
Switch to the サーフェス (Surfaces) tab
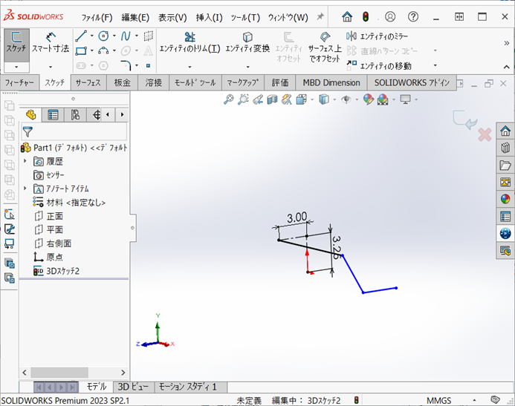click(88, 83)
